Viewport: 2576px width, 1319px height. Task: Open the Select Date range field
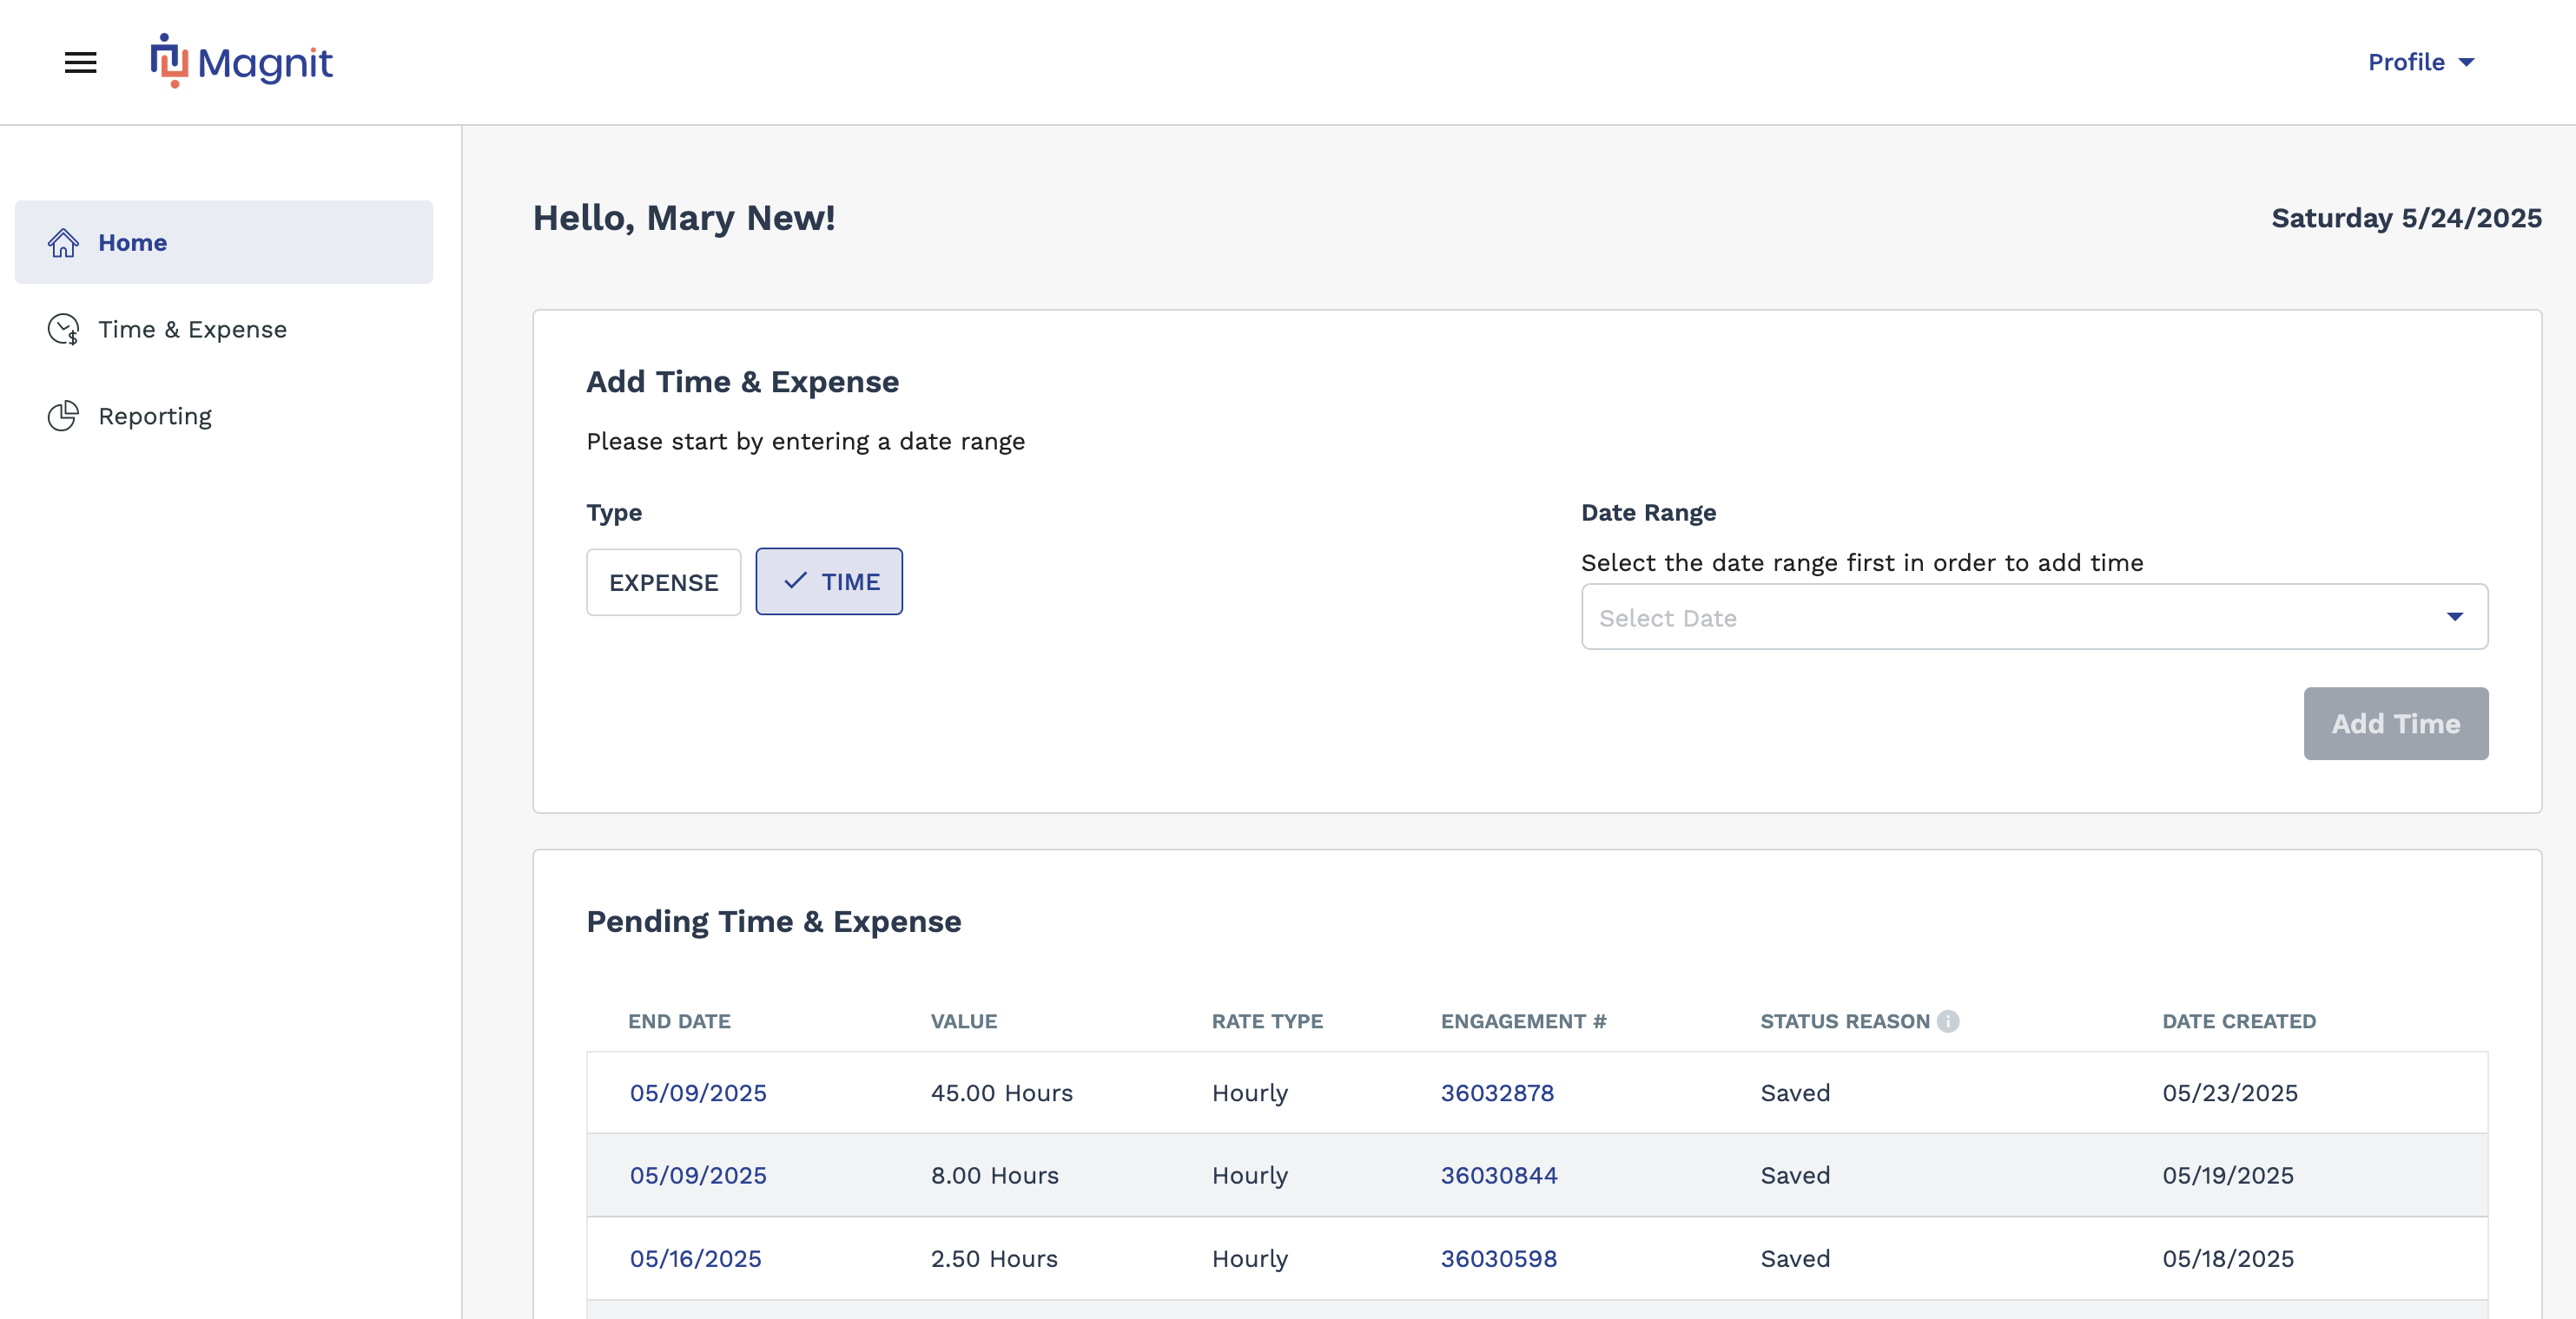coord(2034,616)
